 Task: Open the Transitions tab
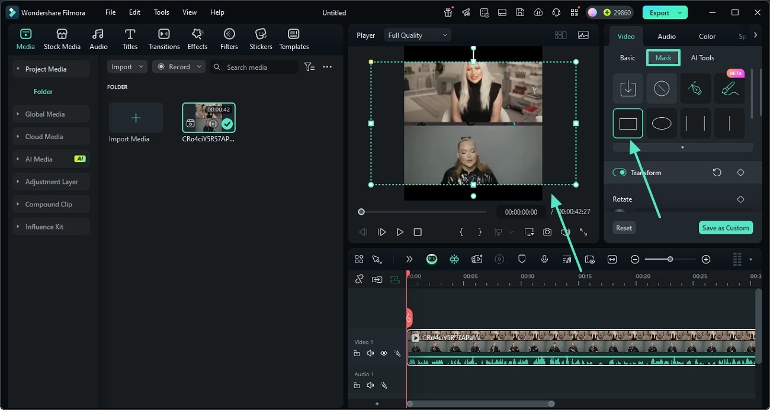coord(164,39)
